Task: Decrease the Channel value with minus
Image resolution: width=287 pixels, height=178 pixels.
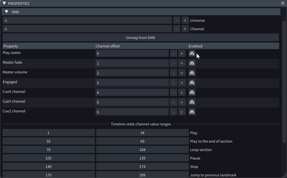Action: pyautogui.click(x=176, y=29)
